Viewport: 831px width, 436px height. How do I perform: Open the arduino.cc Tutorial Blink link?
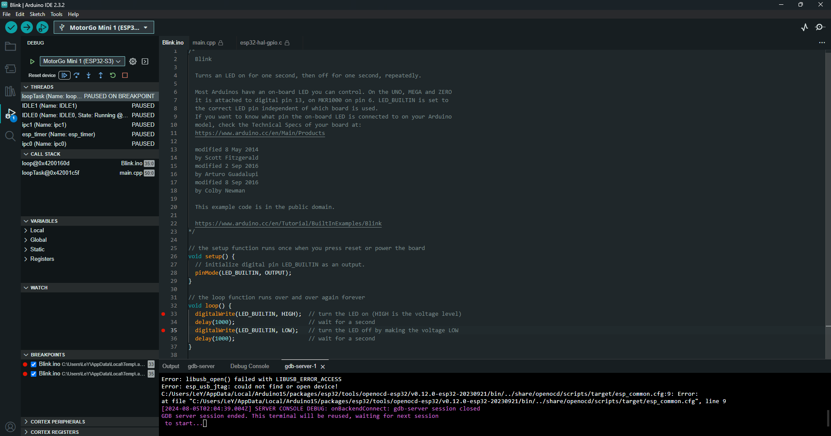click(x=288, y=224)
